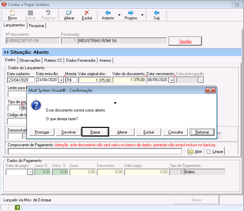Click the Novo toolbar icon
The image size is (244, 211).
point(12,13)
